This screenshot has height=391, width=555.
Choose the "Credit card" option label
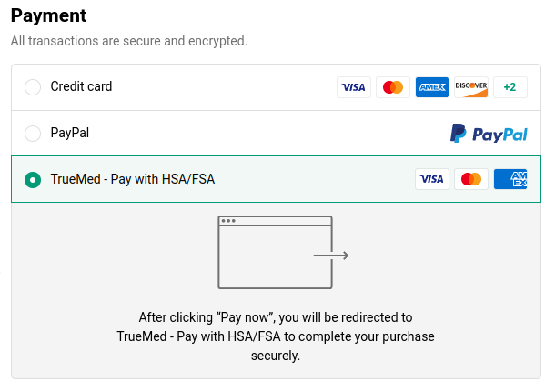(81, 87)
